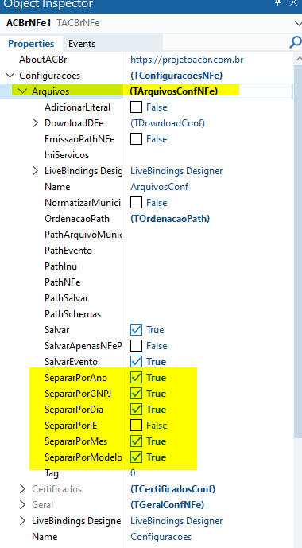Click the (TDownloadConf) value
Screen dimensions: 302x548
point(168,123)
